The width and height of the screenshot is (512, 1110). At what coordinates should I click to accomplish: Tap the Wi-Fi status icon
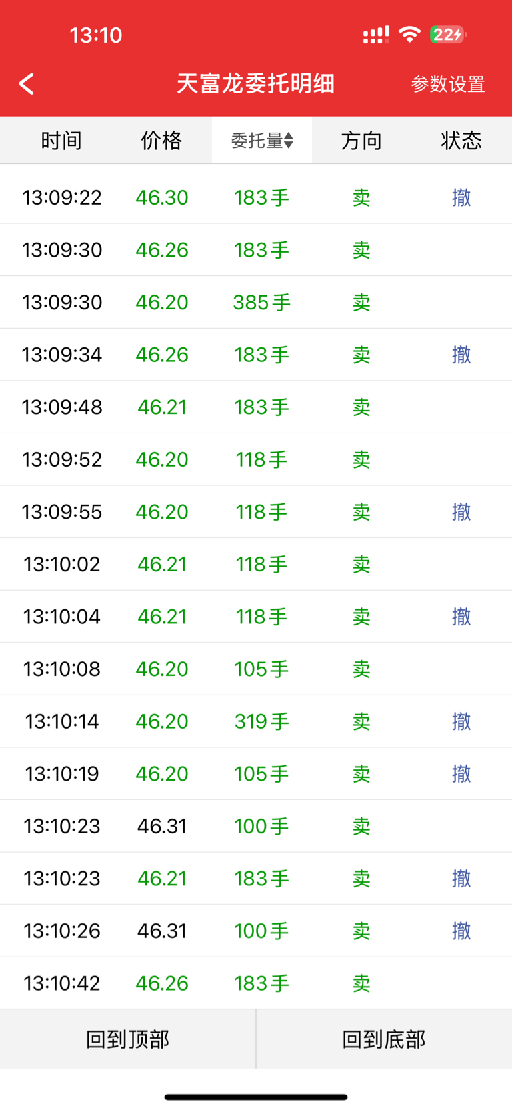[409, 34]
